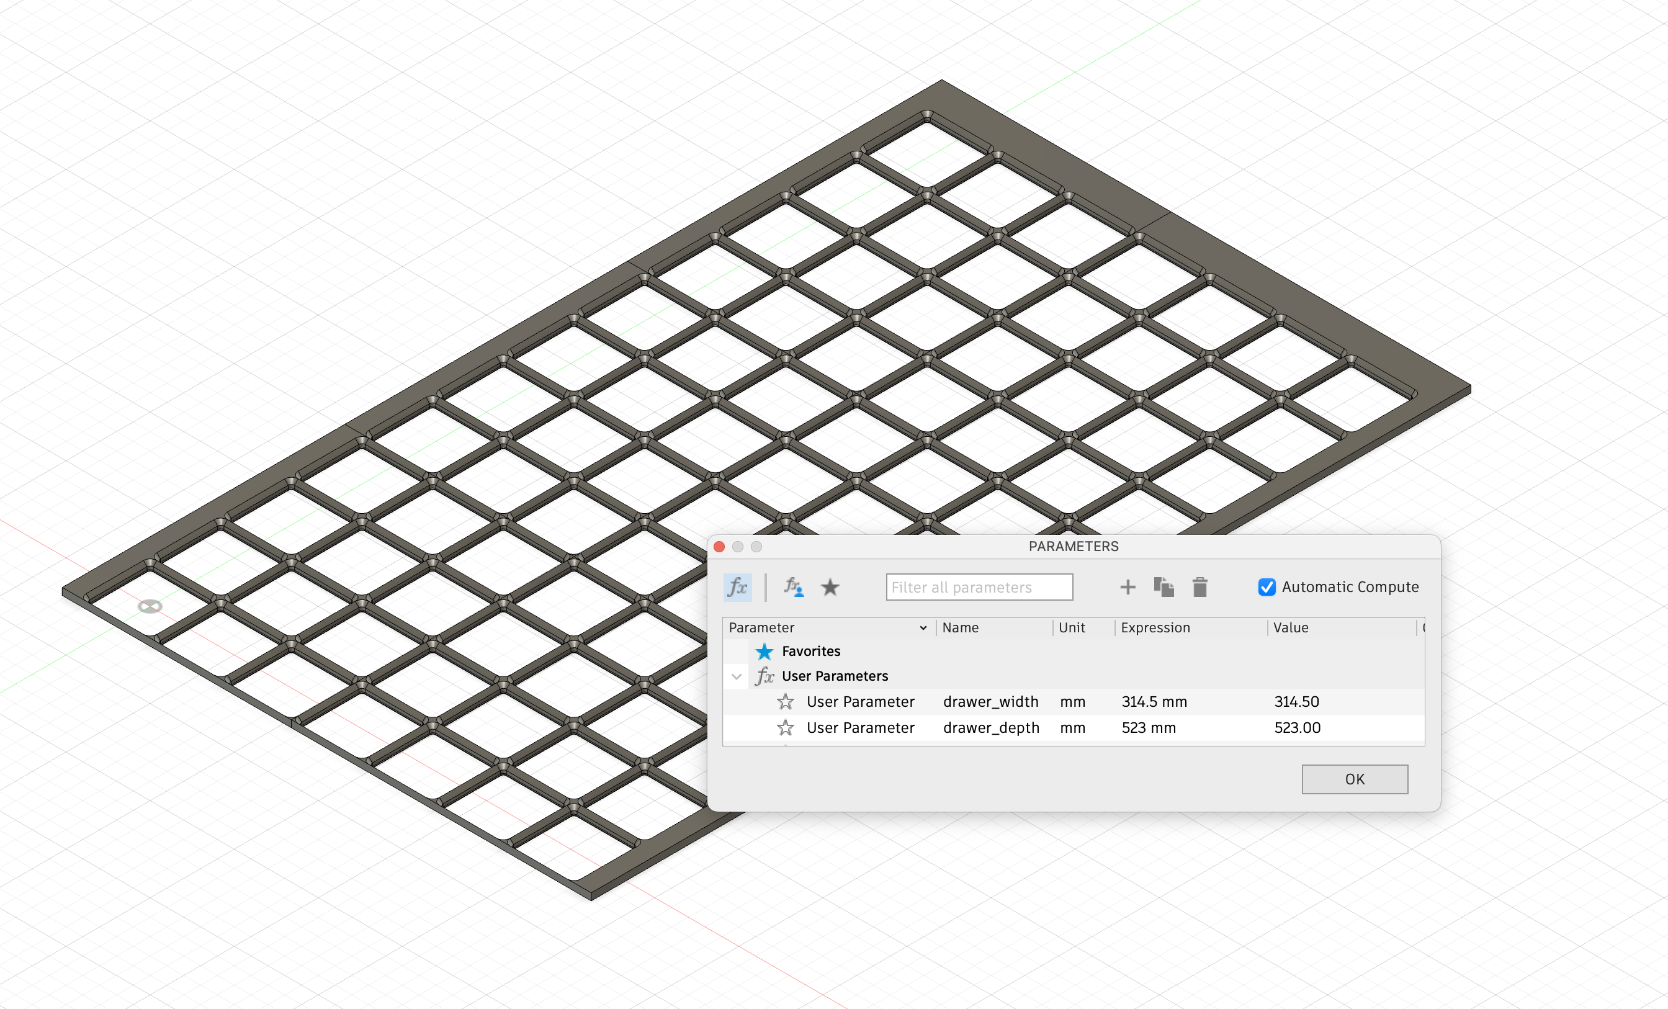
Task: Click the fx all-parameters filter icon
Action: 737,587
